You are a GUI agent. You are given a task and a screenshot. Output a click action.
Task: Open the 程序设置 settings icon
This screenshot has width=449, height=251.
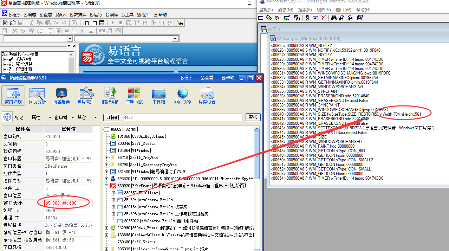(207, 96)
